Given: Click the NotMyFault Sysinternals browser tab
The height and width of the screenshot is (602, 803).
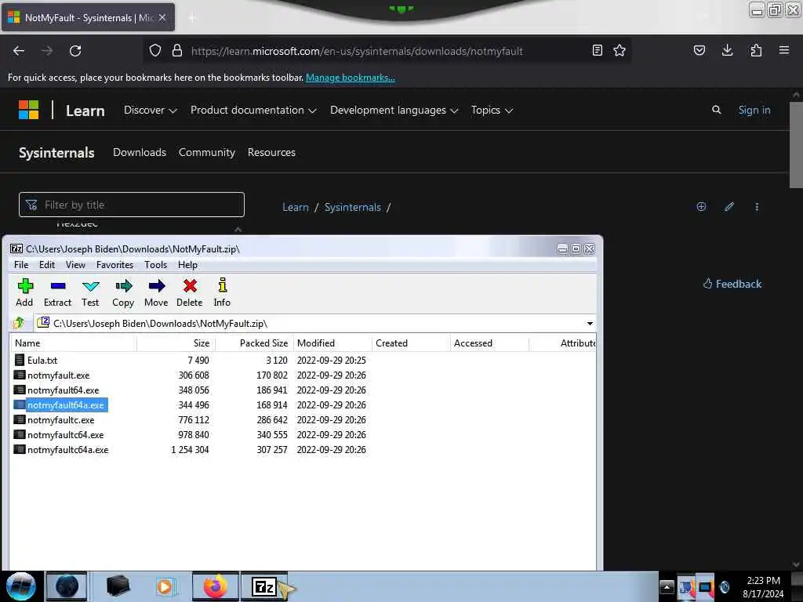Looking at the screenshot, I should (x=88, y=18).
